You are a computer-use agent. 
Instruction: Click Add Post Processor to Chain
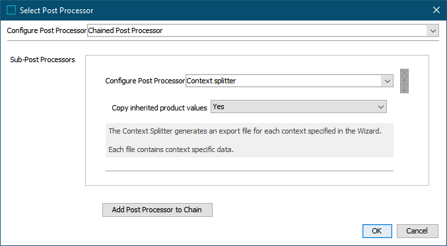(157, 210)
